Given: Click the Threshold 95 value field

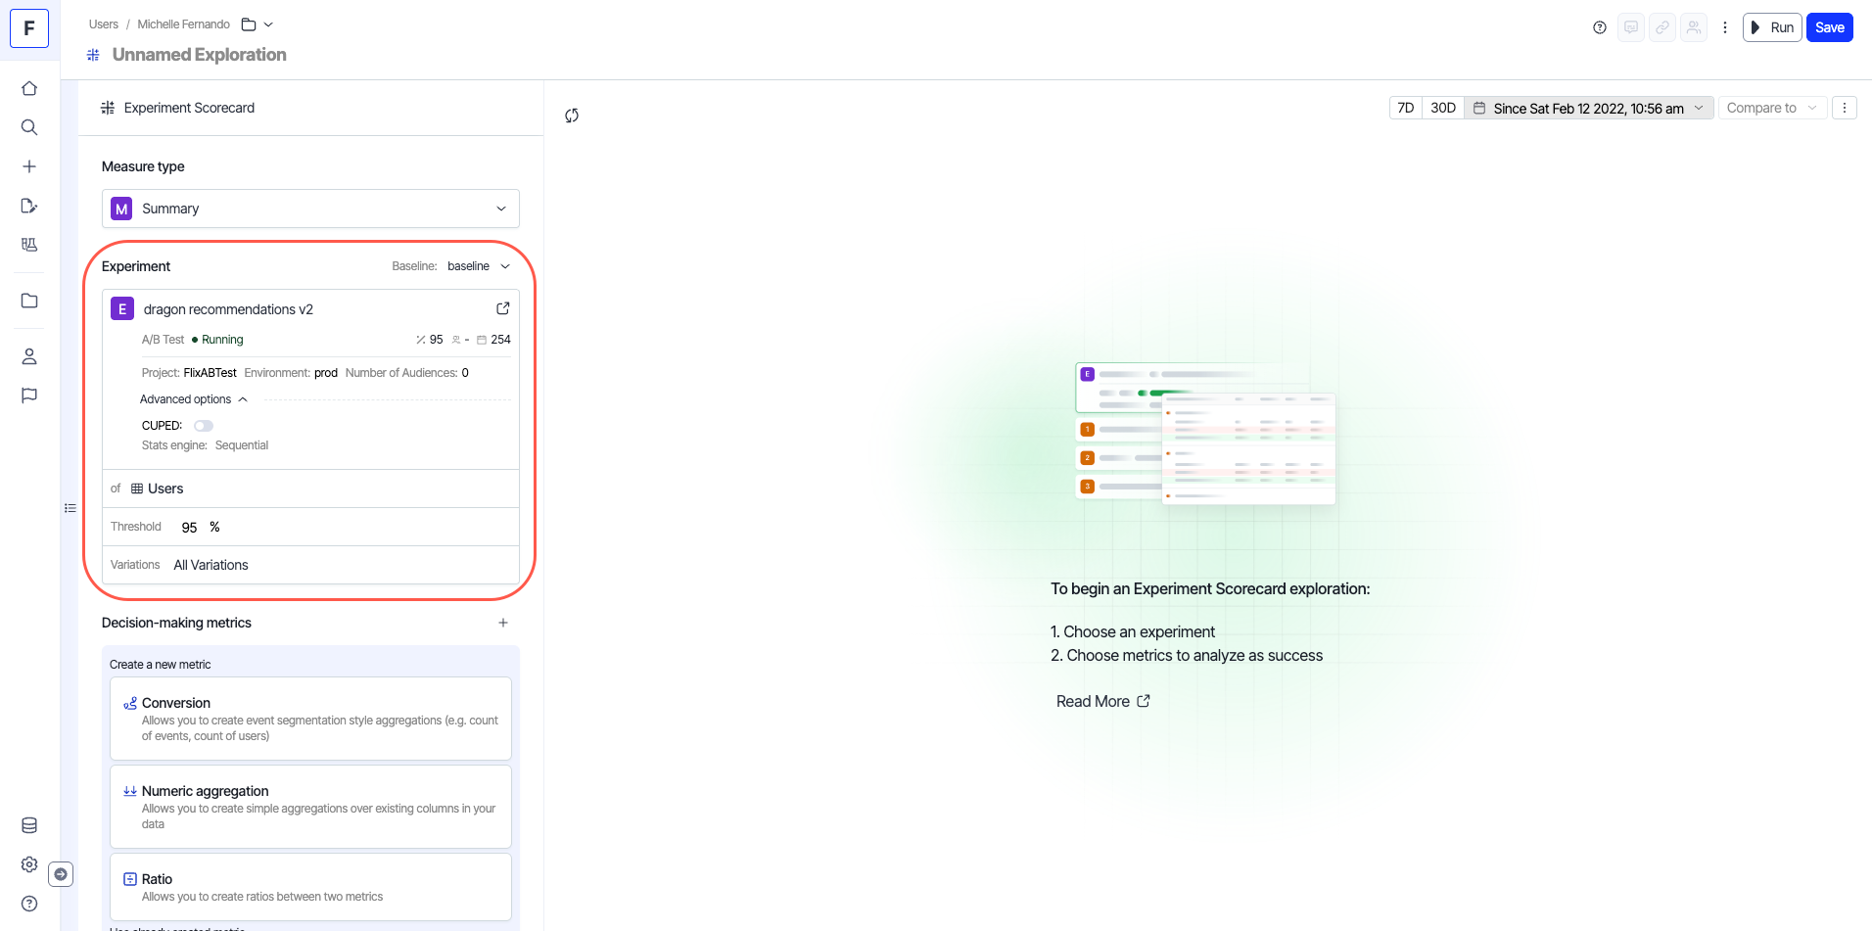Looking at the screenshot, I should [190, 527].
